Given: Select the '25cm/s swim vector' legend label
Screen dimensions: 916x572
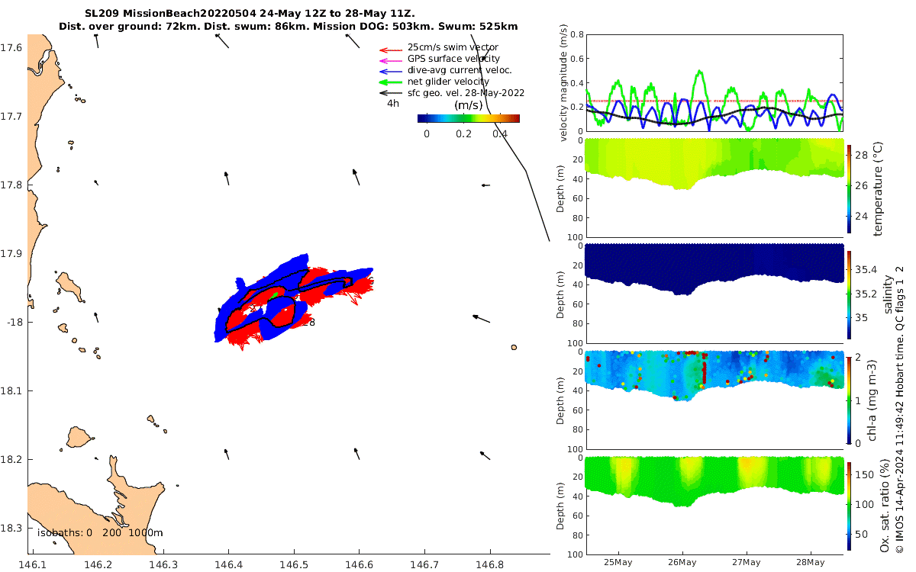Looking at the screenshot, I should click(453, 47).
